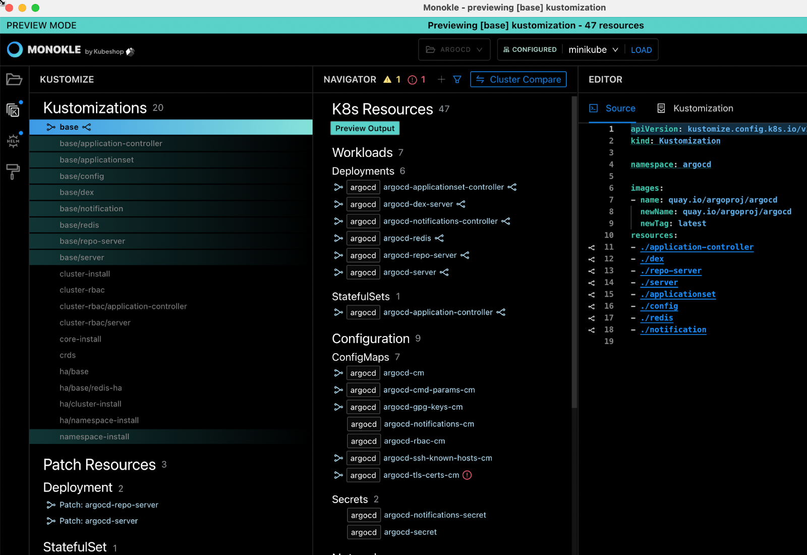Image resolution: width=807 pixels, height=555 pixels.
Task: Follow the ./dex link in editor
Action: point(652,259)
